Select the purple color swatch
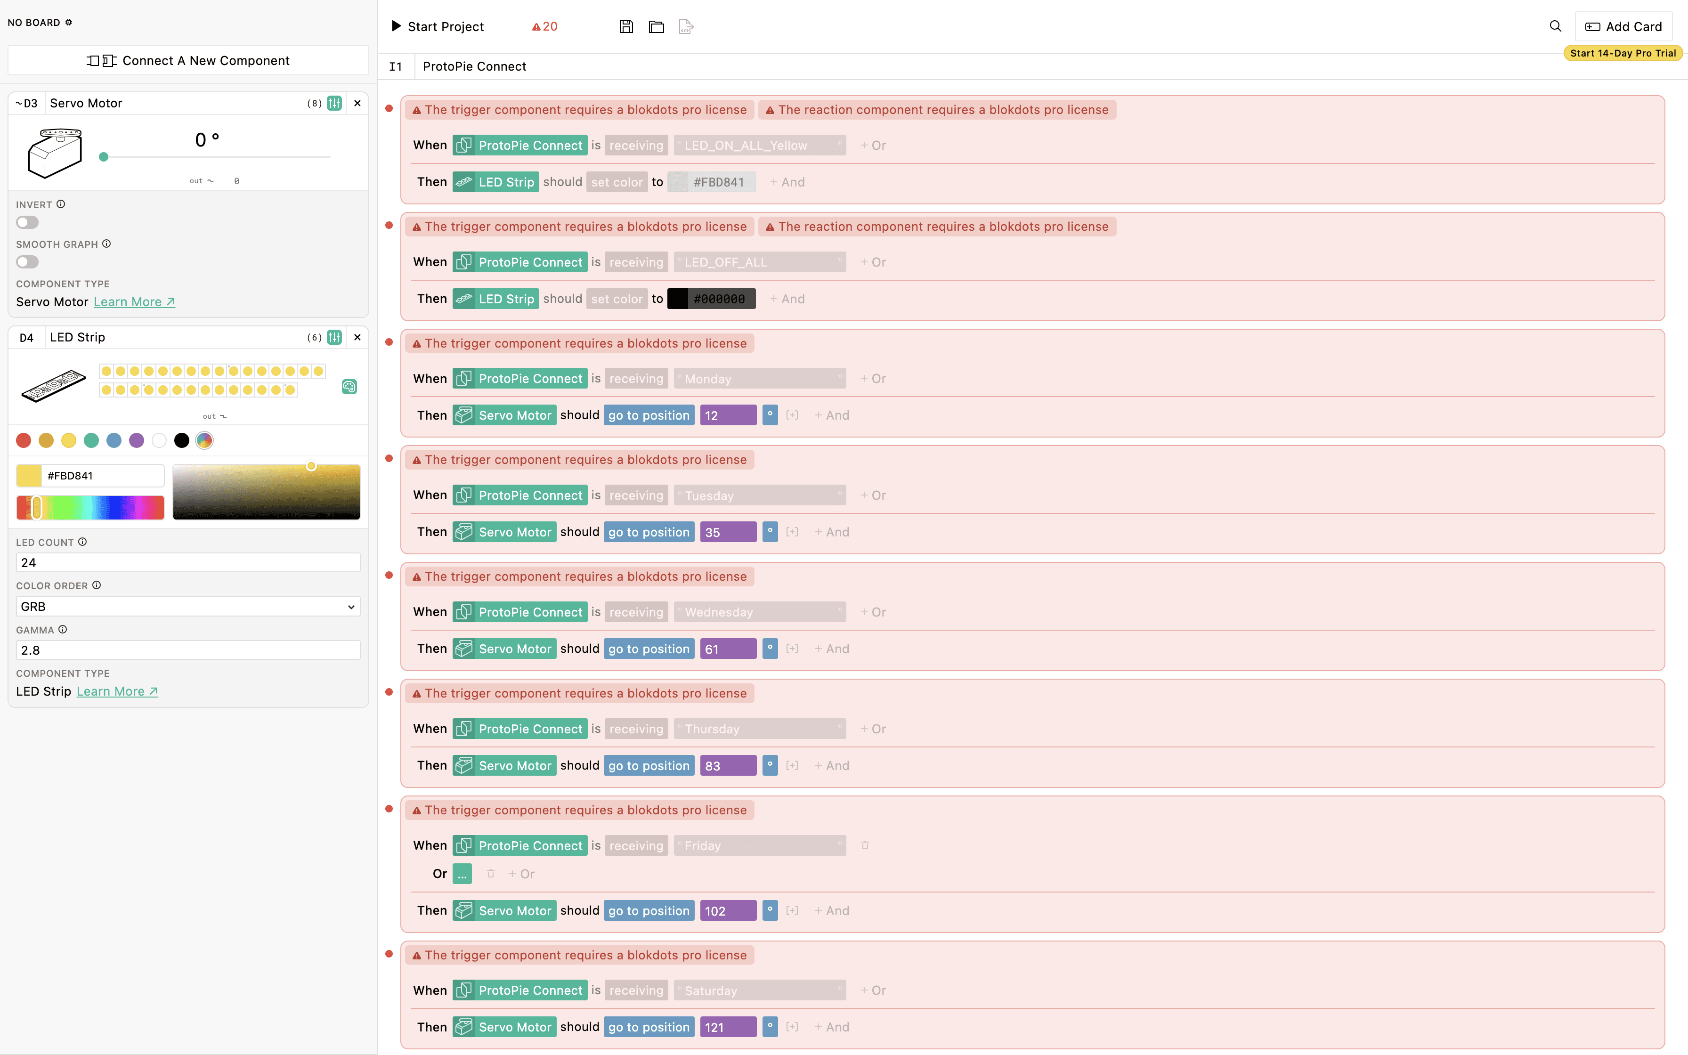Viewport: 1688px width, 1055px height. point(137,440)
